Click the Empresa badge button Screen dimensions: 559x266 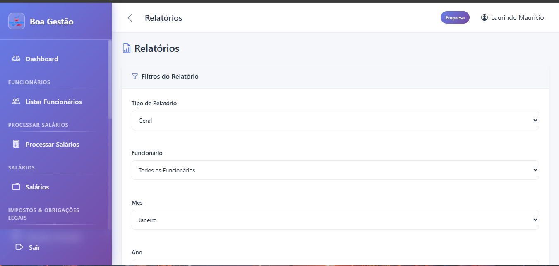(455, 18)
